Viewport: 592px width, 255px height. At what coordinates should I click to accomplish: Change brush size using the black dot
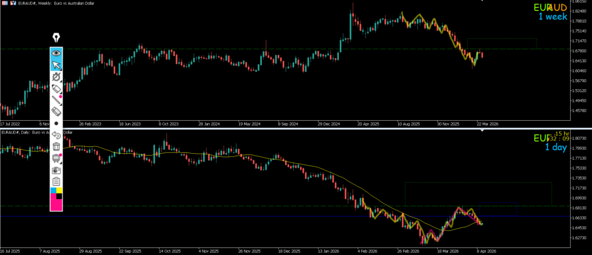[x=56, y=123]
